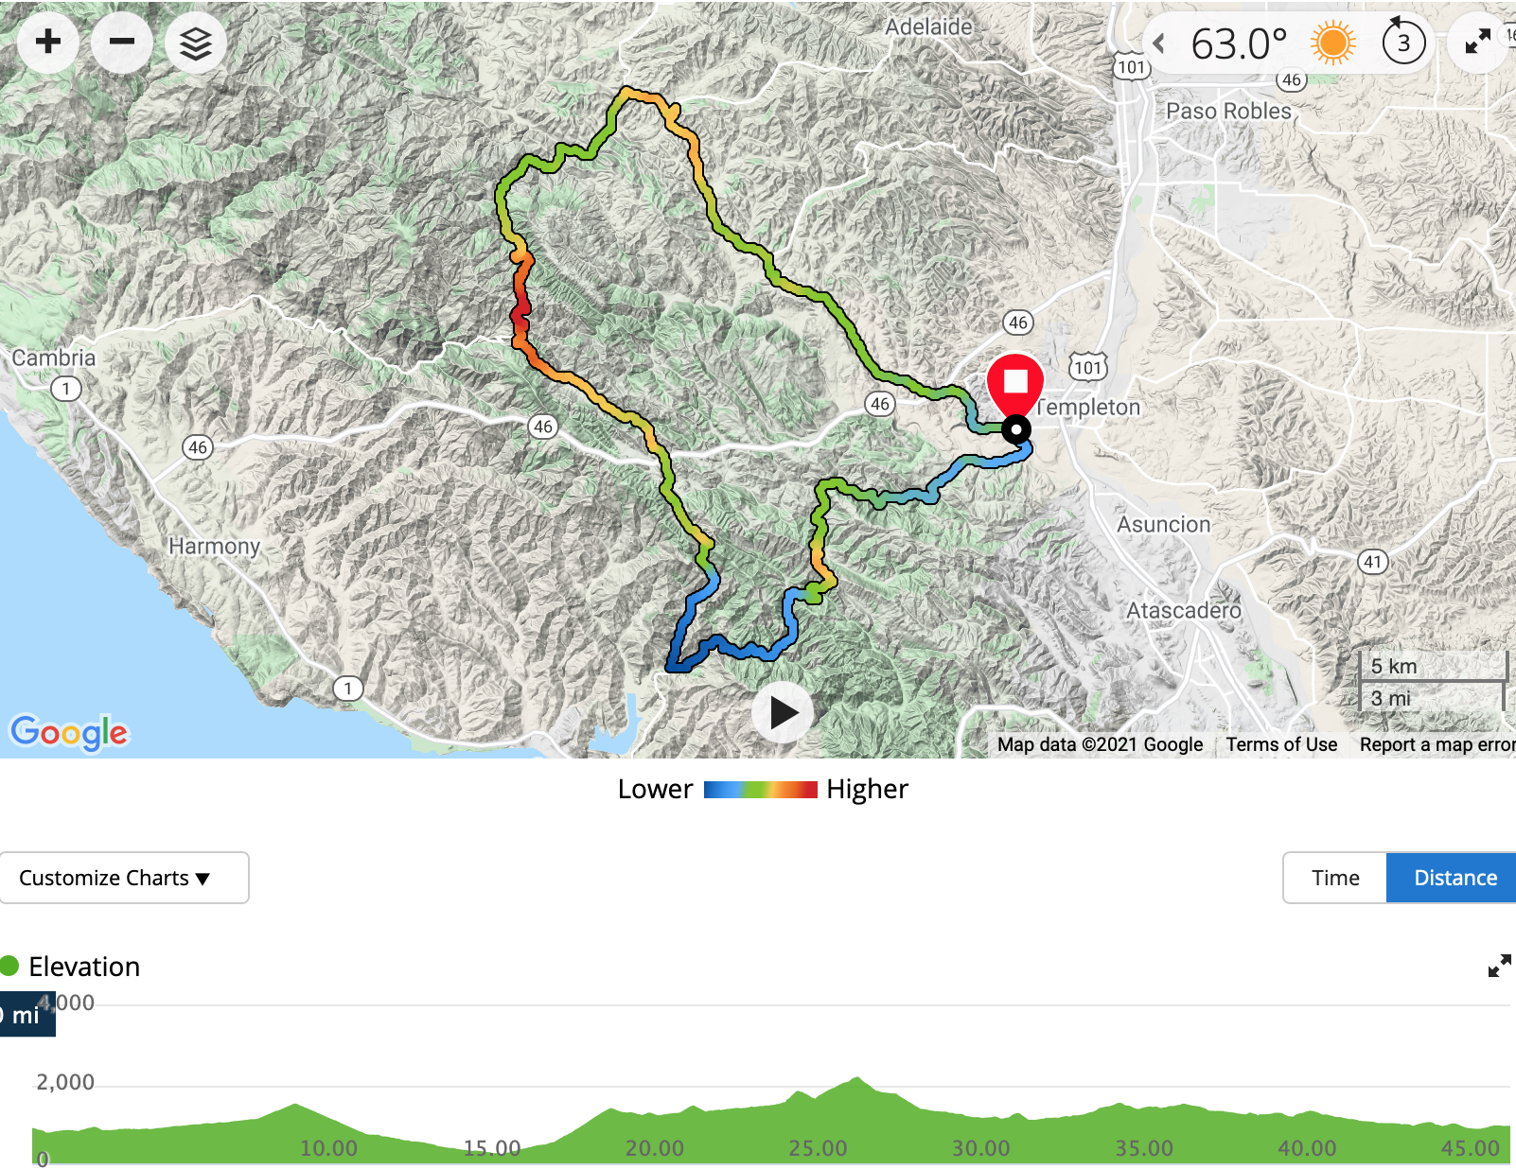Viewport: 1516px width, 1169px height.
Task: Click the lap count circle icon
Action: click(1403, 43)
